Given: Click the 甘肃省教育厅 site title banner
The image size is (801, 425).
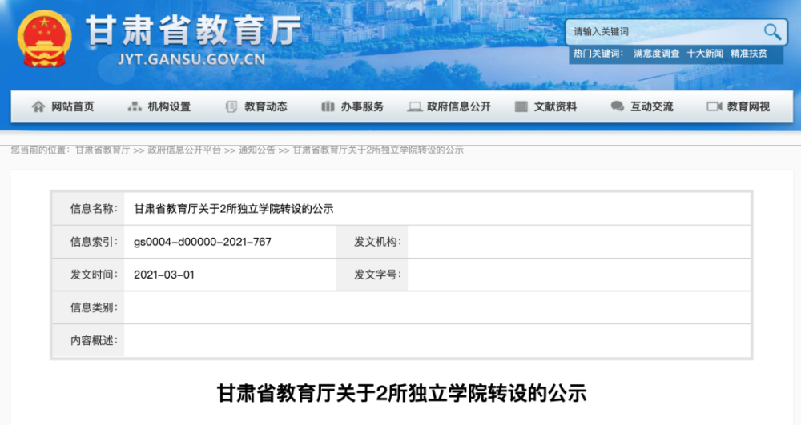Looking at the screenshot, I should point(193,30).
